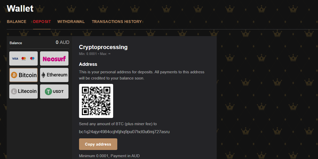
Task: Open Transactions History tab
Action: point(117,22)
